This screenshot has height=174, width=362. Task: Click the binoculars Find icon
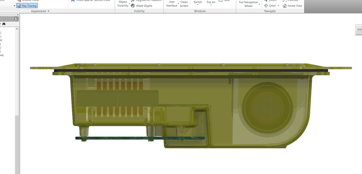point(4,24)
